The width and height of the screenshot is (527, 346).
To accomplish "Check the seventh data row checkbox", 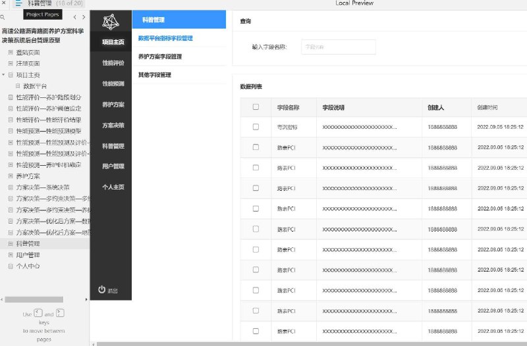I will pos(256,249).
